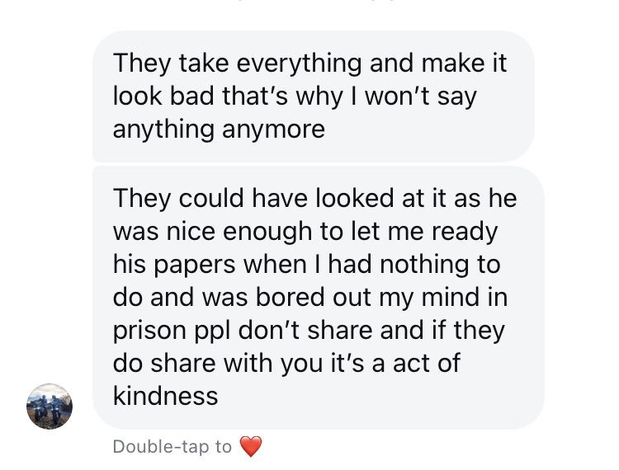Click the phrase "act of" in second message
The height and width of the screenshot is (470, 619).
[427, 363]
